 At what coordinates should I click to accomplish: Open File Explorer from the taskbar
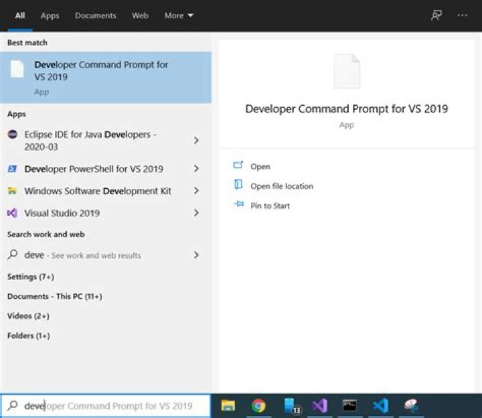[x=228, y=405]
